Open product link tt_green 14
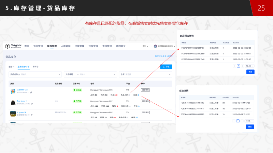The width and height of the screenshot is (273, 153). pyautogui.click(x=21, y=112)
